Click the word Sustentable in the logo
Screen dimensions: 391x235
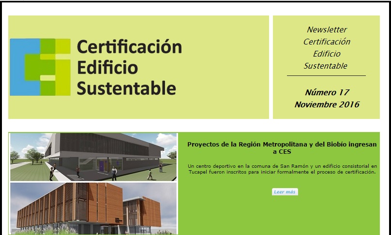[x=126, y=88]
